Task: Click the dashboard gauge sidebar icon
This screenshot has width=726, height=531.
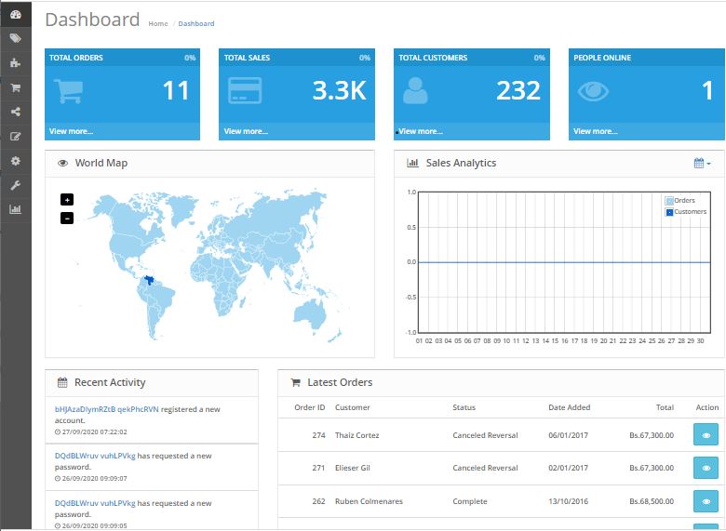Action: (x=15, y=14)
